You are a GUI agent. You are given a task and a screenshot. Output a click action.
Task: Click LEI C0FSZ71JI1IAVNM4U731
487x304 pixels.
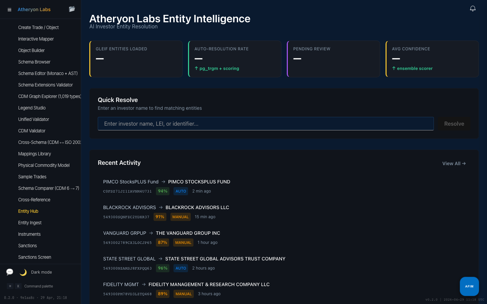coord(127,191)
